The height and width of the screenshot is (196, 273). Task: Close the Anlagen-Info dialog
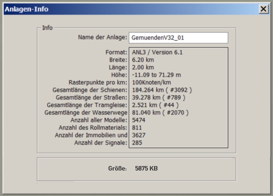pyautogui.click(x=263, y=9)
